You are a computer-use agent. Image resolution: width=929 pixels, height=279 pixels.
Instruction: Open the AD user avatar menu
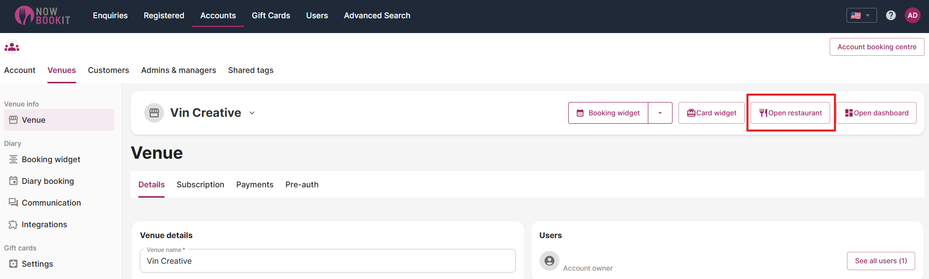(x=912, y=15)
